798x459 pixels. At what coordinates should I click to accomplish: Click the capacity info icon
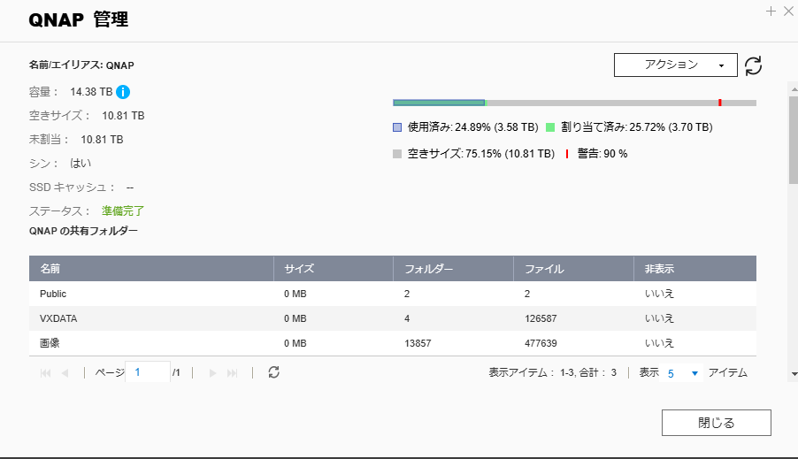tap(123, 92)
